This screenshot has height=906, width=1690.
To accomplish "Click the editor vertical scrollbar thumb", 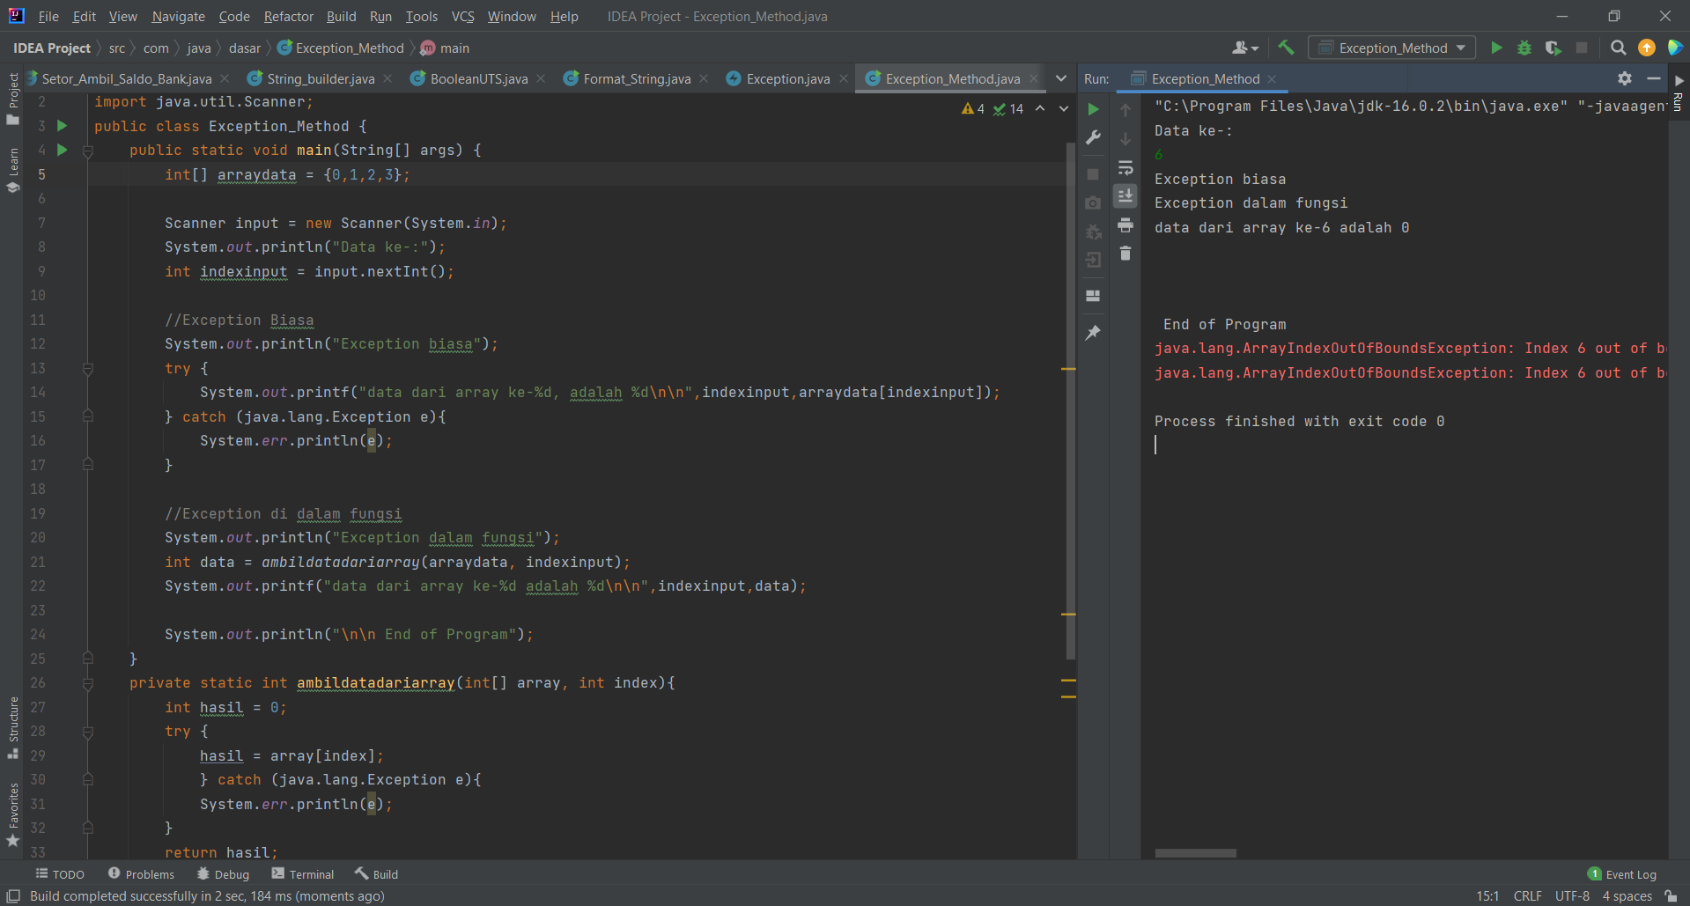I will [1070, 401].
